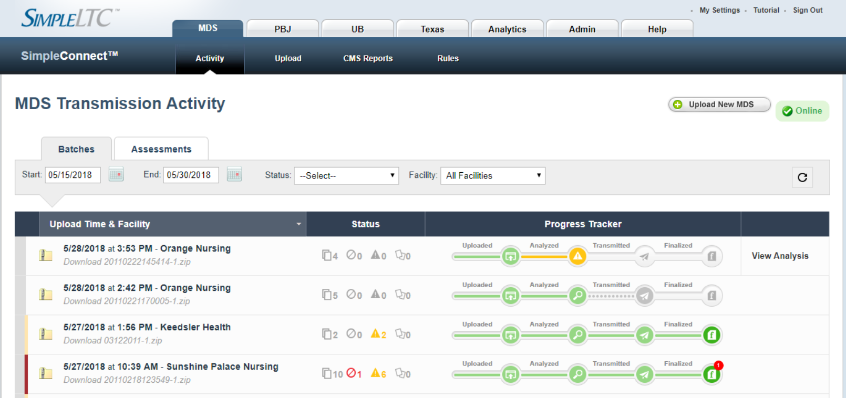846x398 pixels.
Task: Open My Settings link
Action: tap(719, 10)
